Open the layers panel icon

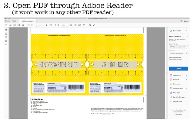6,41
